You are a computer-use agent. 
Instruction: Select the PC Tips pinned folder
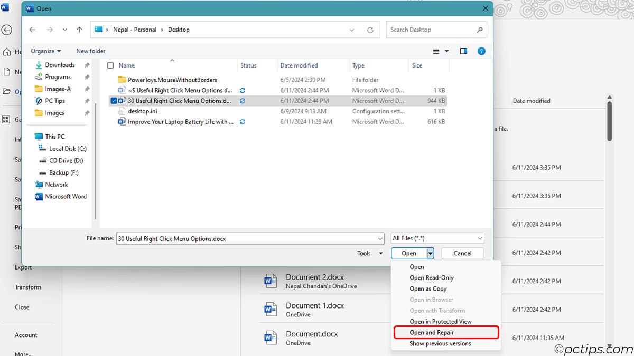click(55, 101)
